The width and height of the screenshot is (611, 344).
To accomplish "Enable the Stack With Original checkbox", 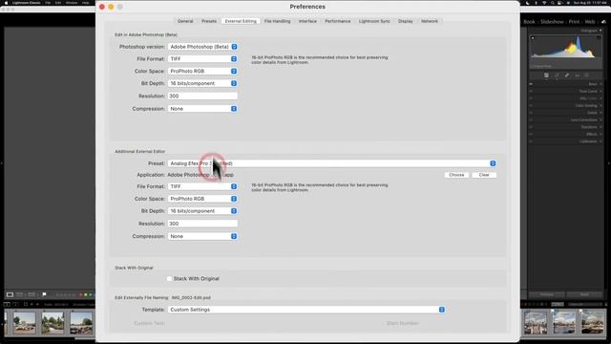I will [x=169, y=278].
